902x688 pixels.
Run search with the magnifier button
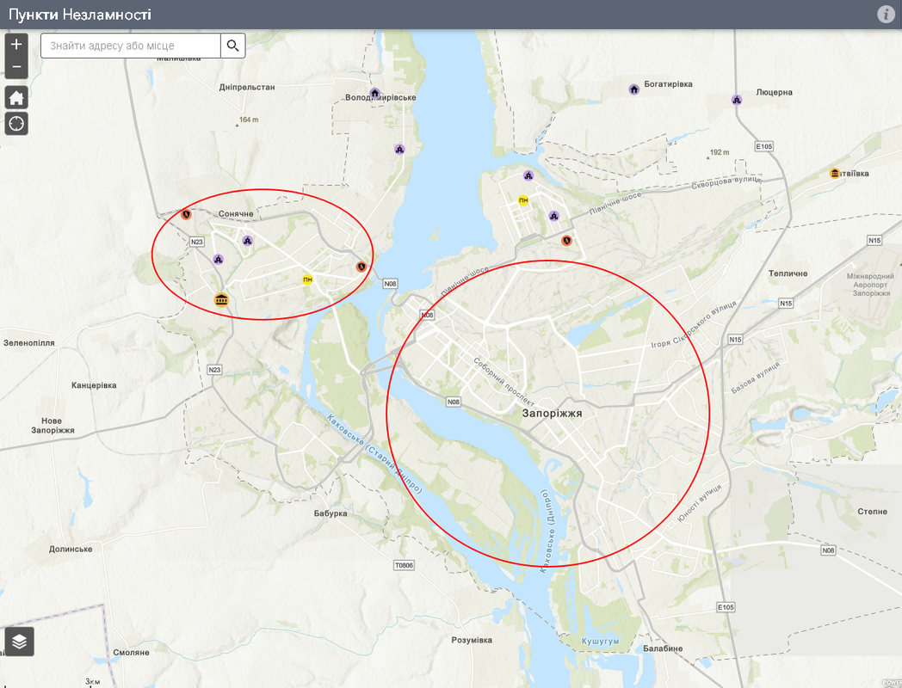point(233,46)
